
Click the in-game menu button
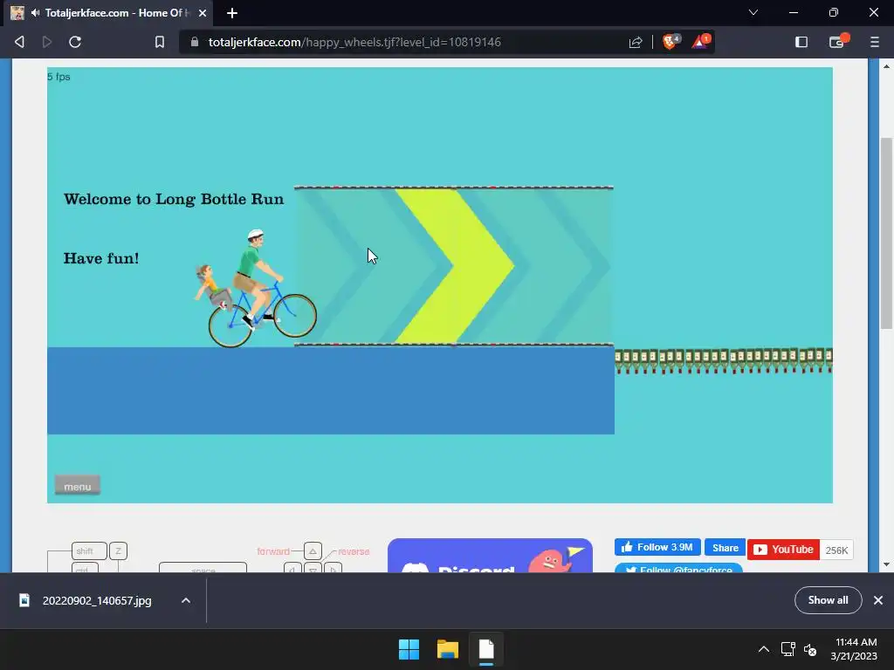[x=78, y=486]
